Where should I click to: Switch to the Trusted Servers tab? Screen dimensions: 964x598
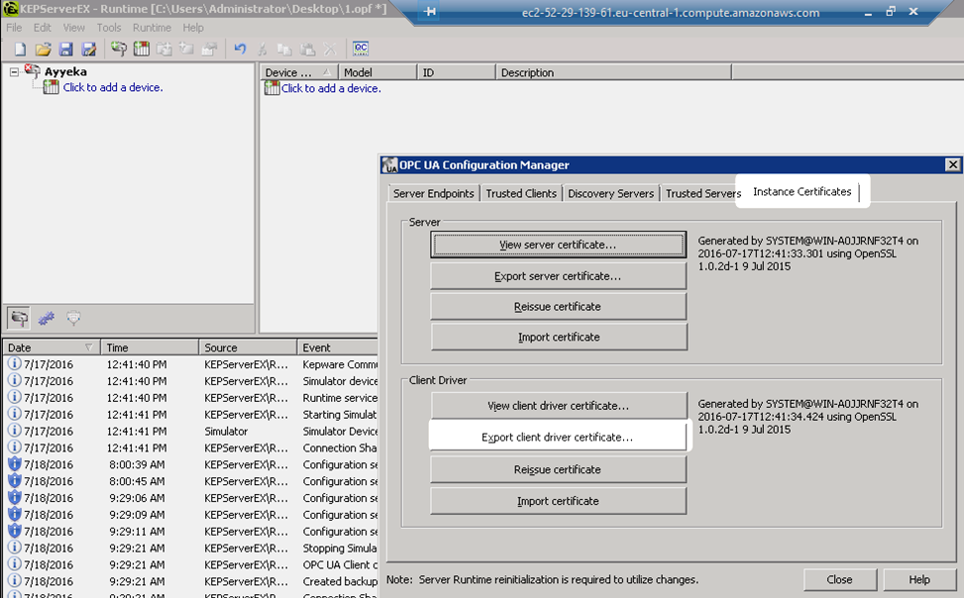(x=703, y=194)
